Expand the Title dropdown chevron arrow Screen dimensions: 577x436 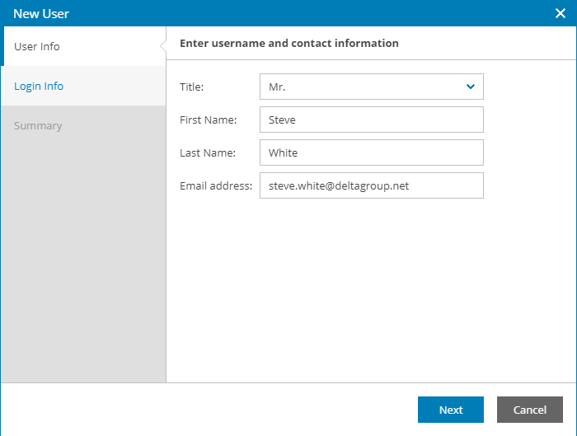tap(471, 87)
